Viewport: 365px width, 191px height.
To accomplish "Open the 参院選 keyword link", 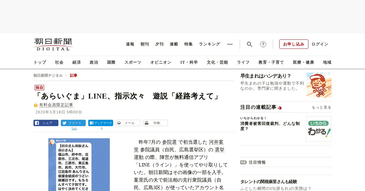I will pyautogui.click(x=169, y=142).
